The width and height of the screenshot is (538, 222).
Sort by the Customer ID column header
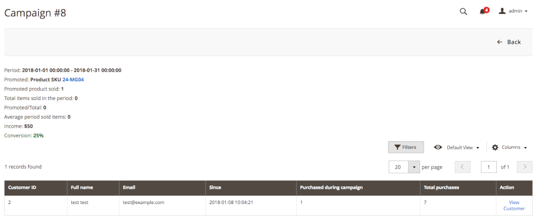pos(22,187)
